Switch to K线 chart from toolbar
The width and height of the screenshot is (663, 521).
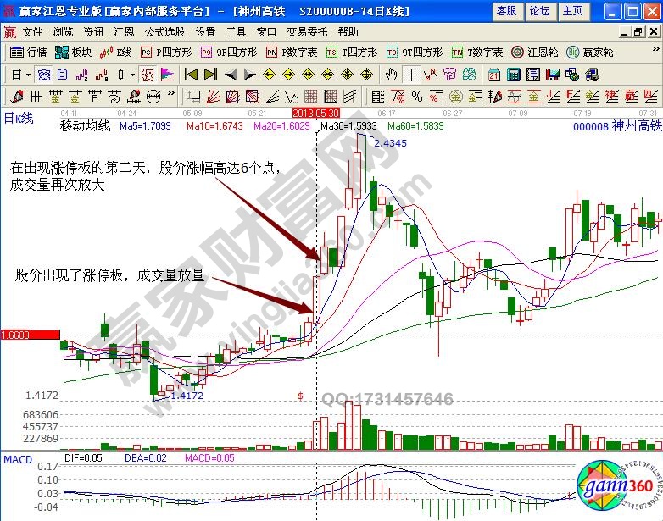117,52
